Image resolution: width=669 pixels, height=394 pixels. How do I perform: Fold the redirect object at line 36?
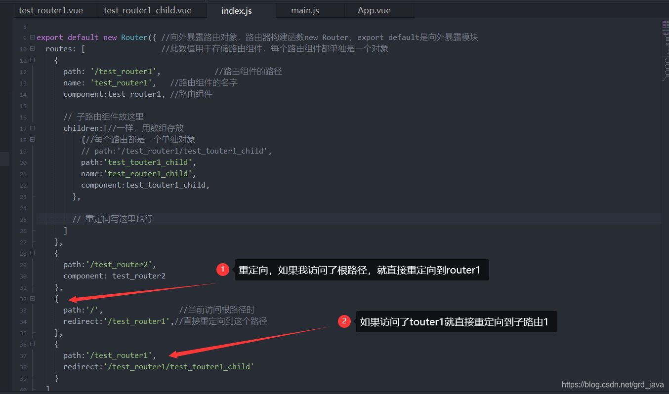tap(32, 344)
